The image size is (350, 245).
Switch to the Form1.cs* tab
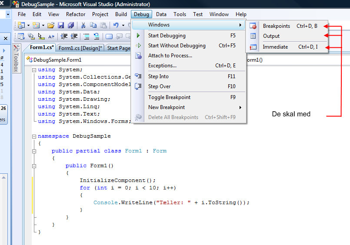tap(41, 47)
